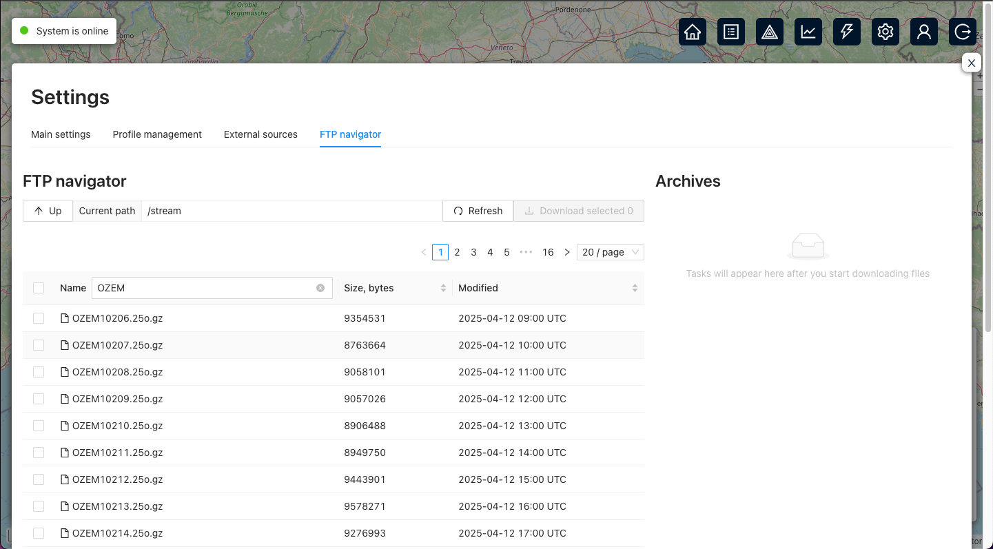Open the 20 / page dropdown

[610, 252]
